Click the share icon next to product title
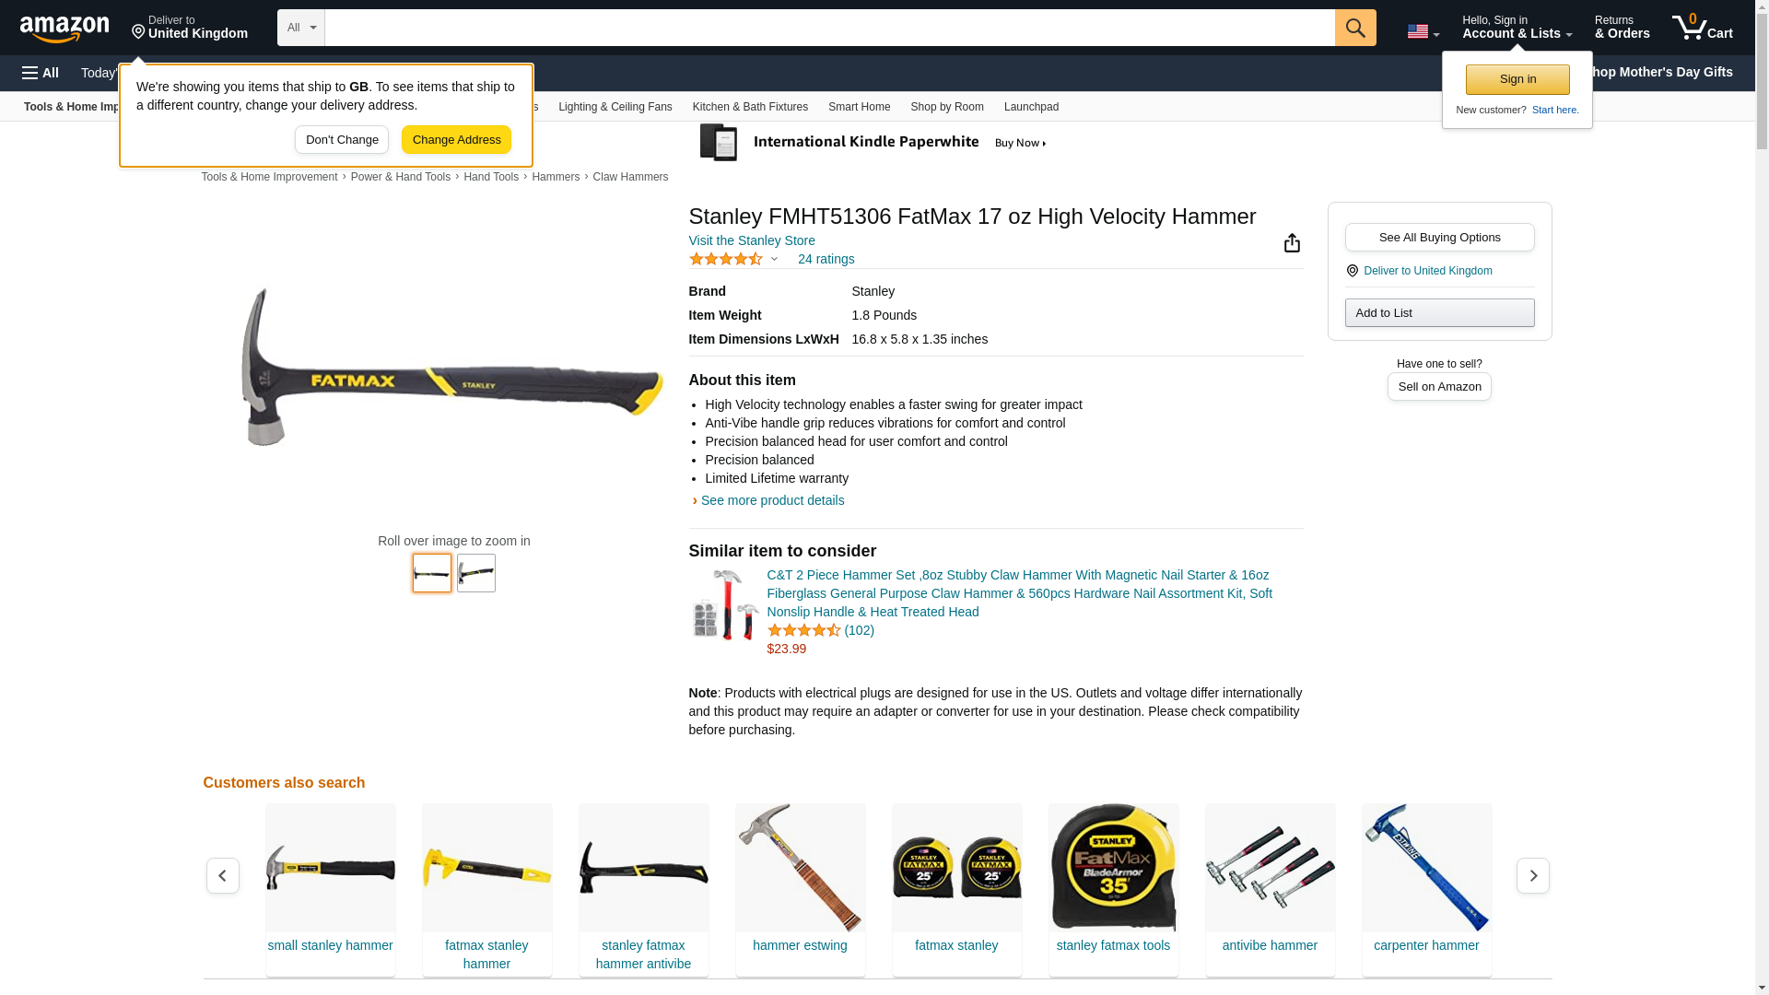 pos(1292,242)
